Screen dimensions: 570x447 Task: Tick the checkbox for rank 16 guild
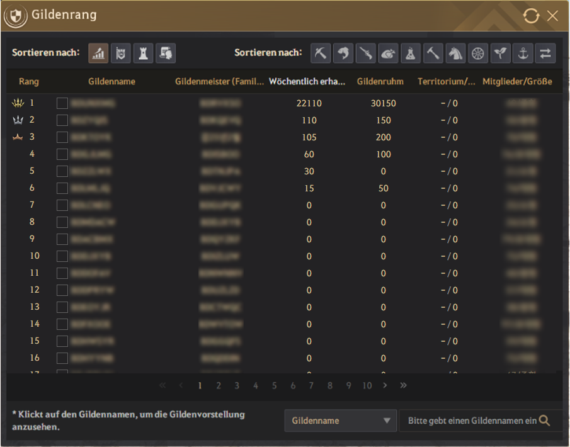(62, 358)
